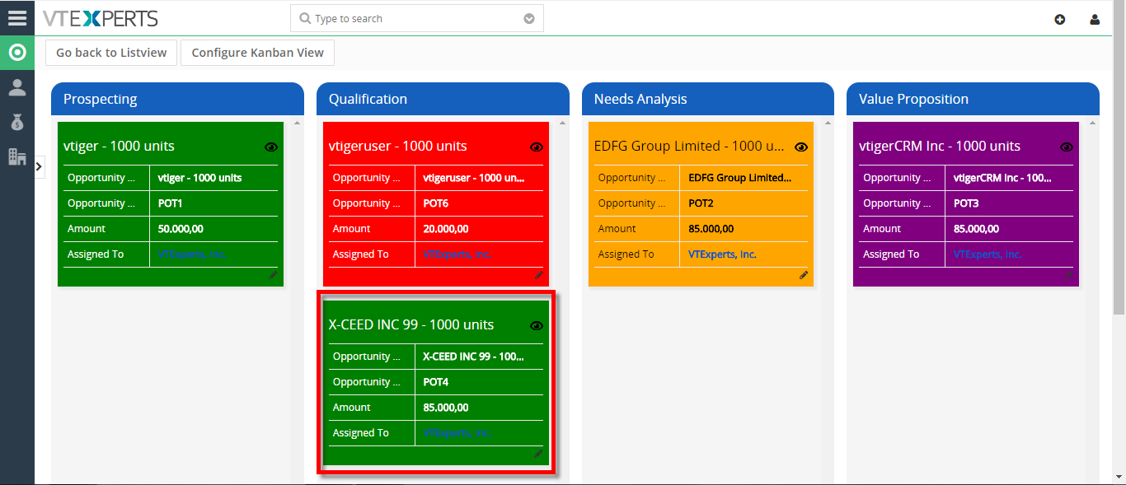Click the vtigeruser - 1000 units card title

point(398,146)
